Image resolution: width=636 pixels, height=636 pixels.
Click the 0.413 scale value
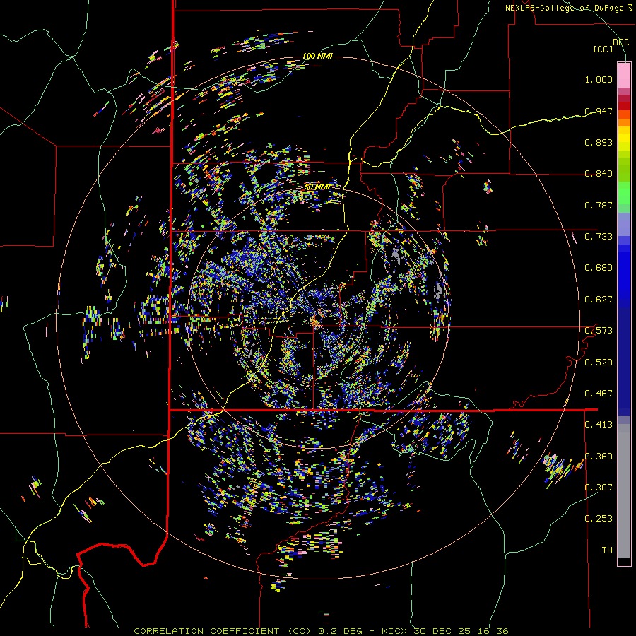pos(599,425)
